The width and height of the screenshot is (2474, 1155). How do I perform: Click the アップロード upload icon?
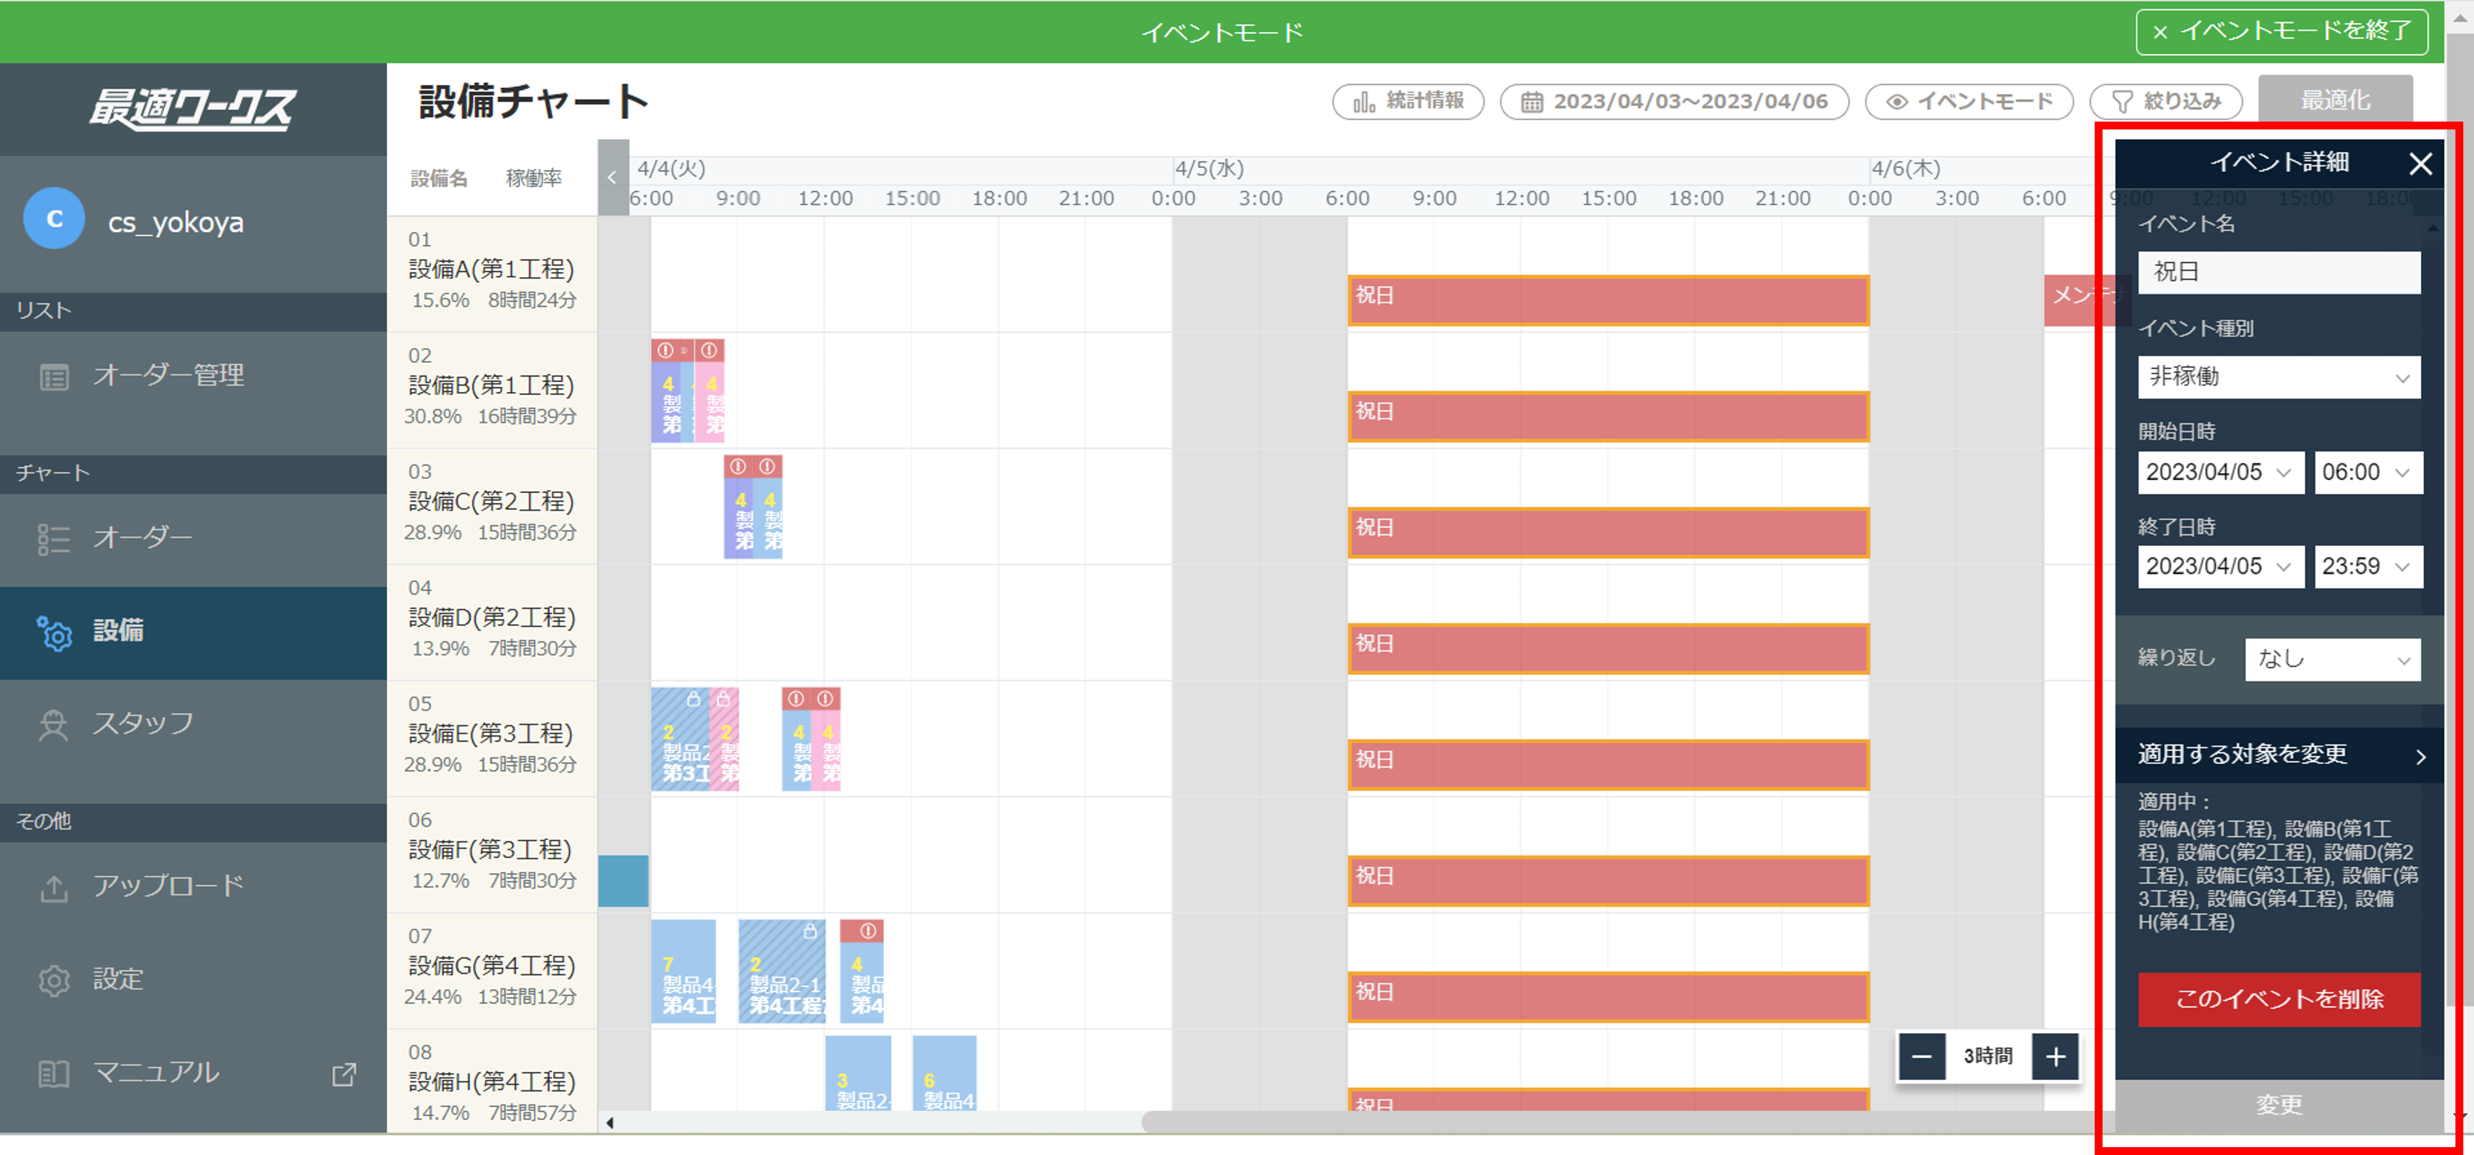click(x=54, y=888)
